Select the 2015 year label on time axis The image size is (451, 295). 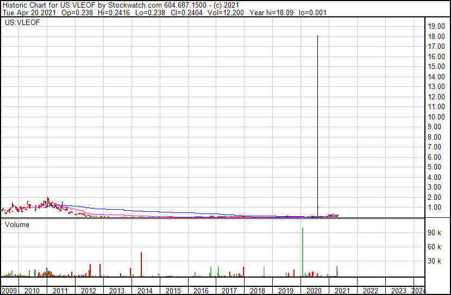click(173, 291)
